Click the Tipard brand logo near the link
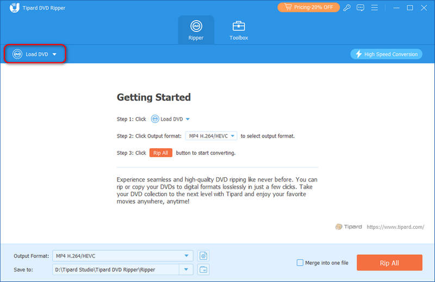This screenshot has width=435, height=282. pyautogui.click(x=349, y=227)
